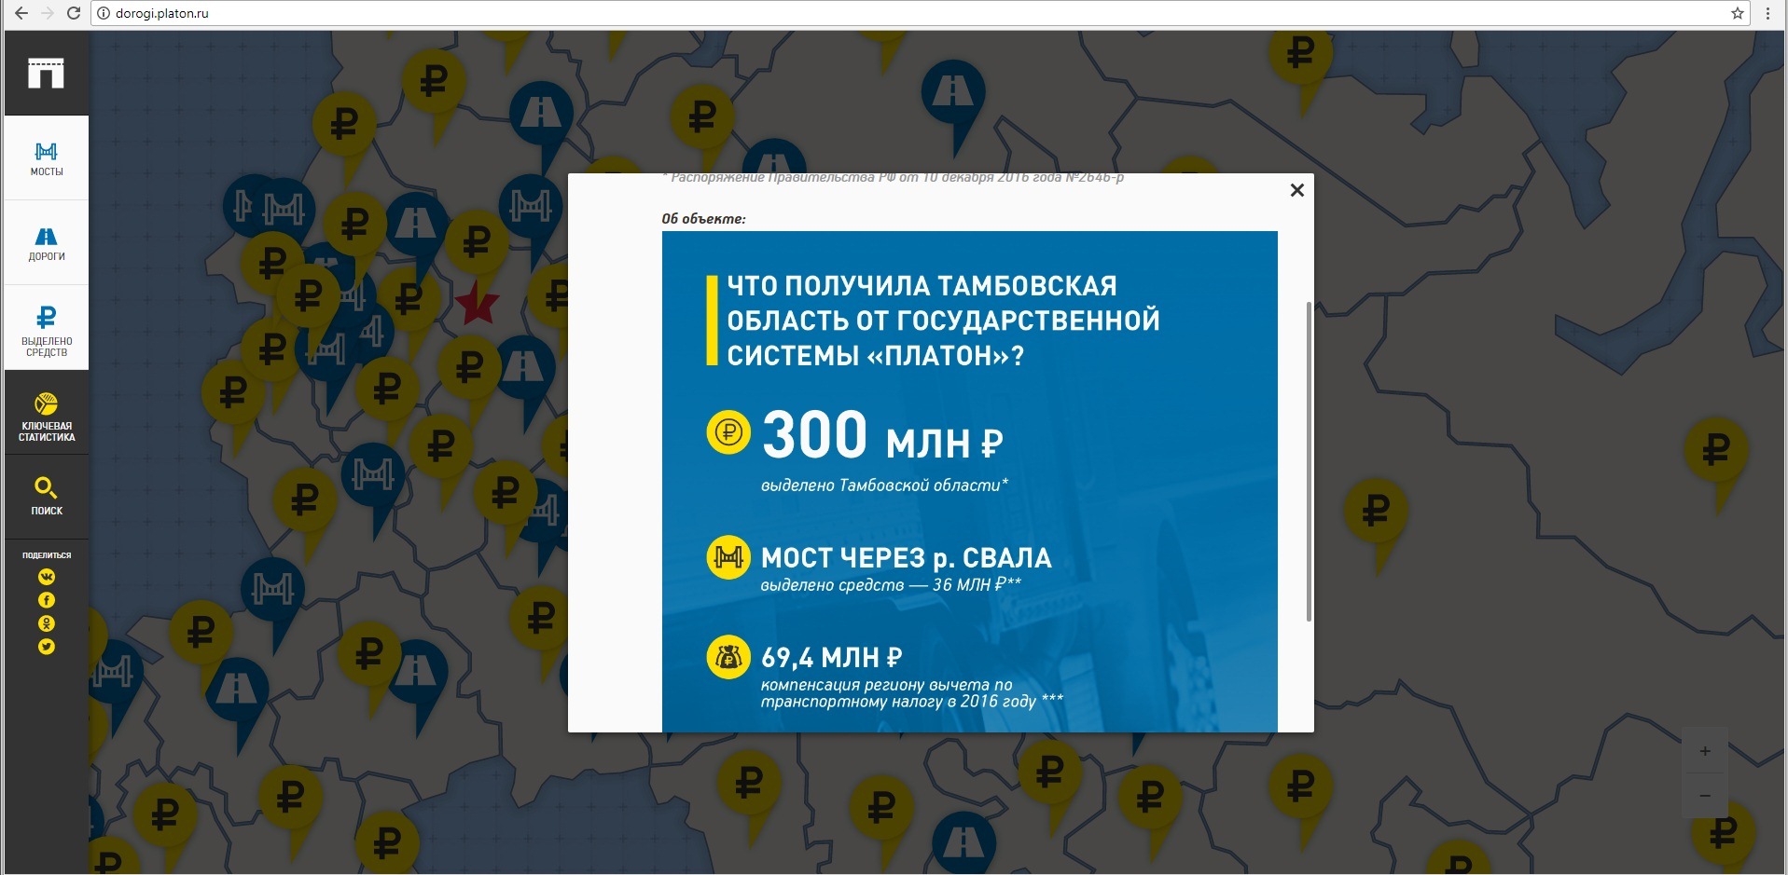Go forward in the browser
Screen dimensions: 1788x875
coord(48,13)
